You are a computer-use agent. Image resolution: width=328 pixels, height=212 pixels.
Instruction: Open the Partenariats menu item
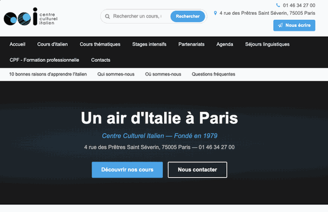click(x=192, y=44)
